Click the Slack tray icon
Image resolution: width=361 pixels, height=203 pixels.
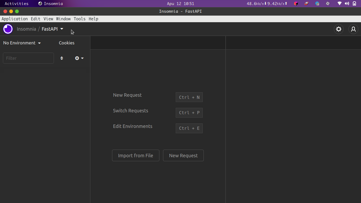328,4
